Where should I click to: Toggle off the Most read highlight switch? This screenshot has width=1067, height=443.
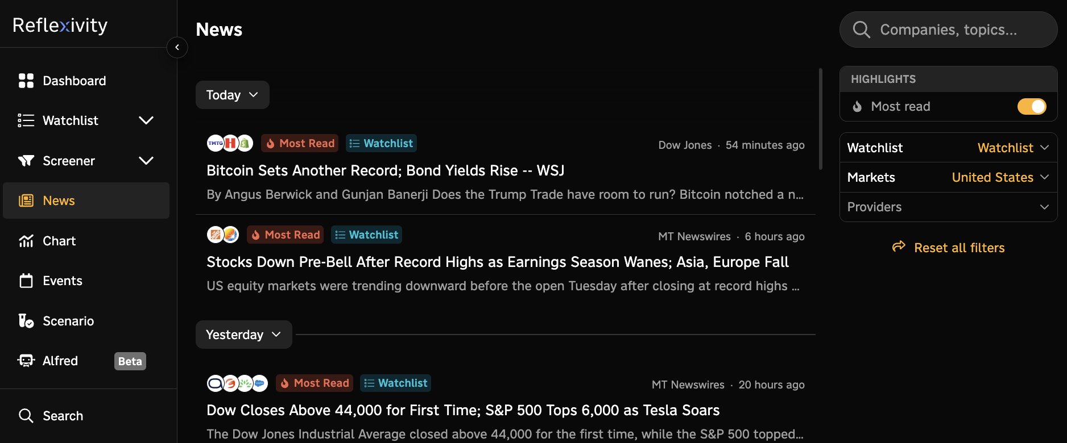pyautogui.click(x=1032, y=106)
